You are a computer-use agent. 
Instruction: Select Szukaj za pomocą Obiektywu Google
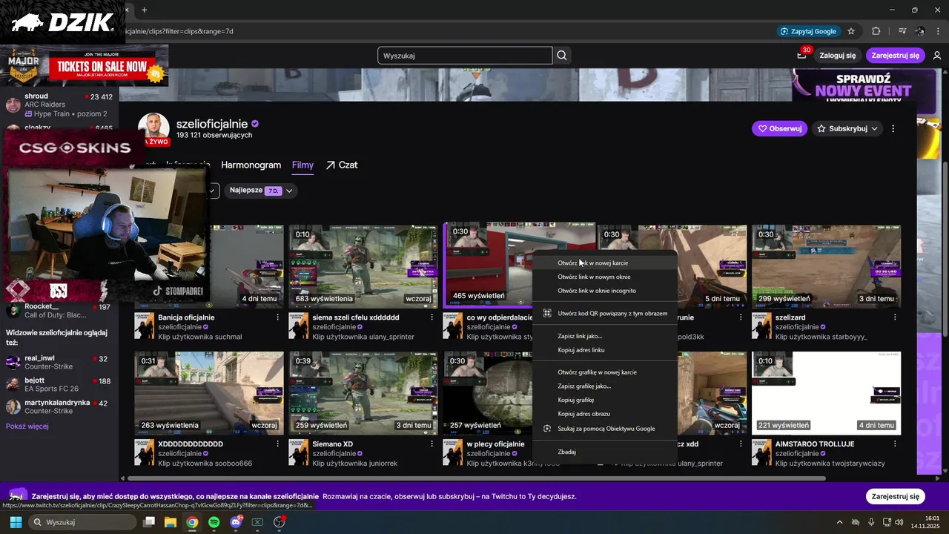(604, 429)
